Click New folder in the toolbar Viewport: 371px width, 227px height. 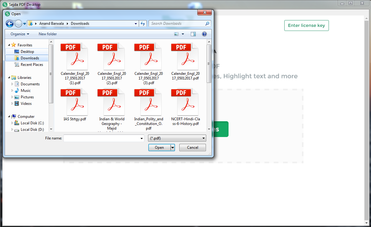48,34
